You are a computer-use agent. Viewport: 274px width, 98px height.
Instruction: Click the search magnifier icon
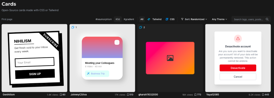click(x=267, y=19)
